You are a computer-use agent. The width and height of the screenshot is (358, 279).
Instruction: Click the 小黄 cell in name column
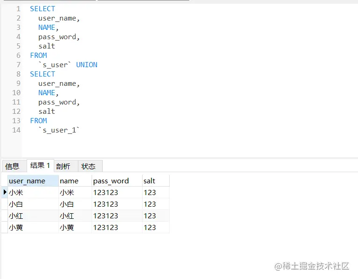click(x=67, y=228)
